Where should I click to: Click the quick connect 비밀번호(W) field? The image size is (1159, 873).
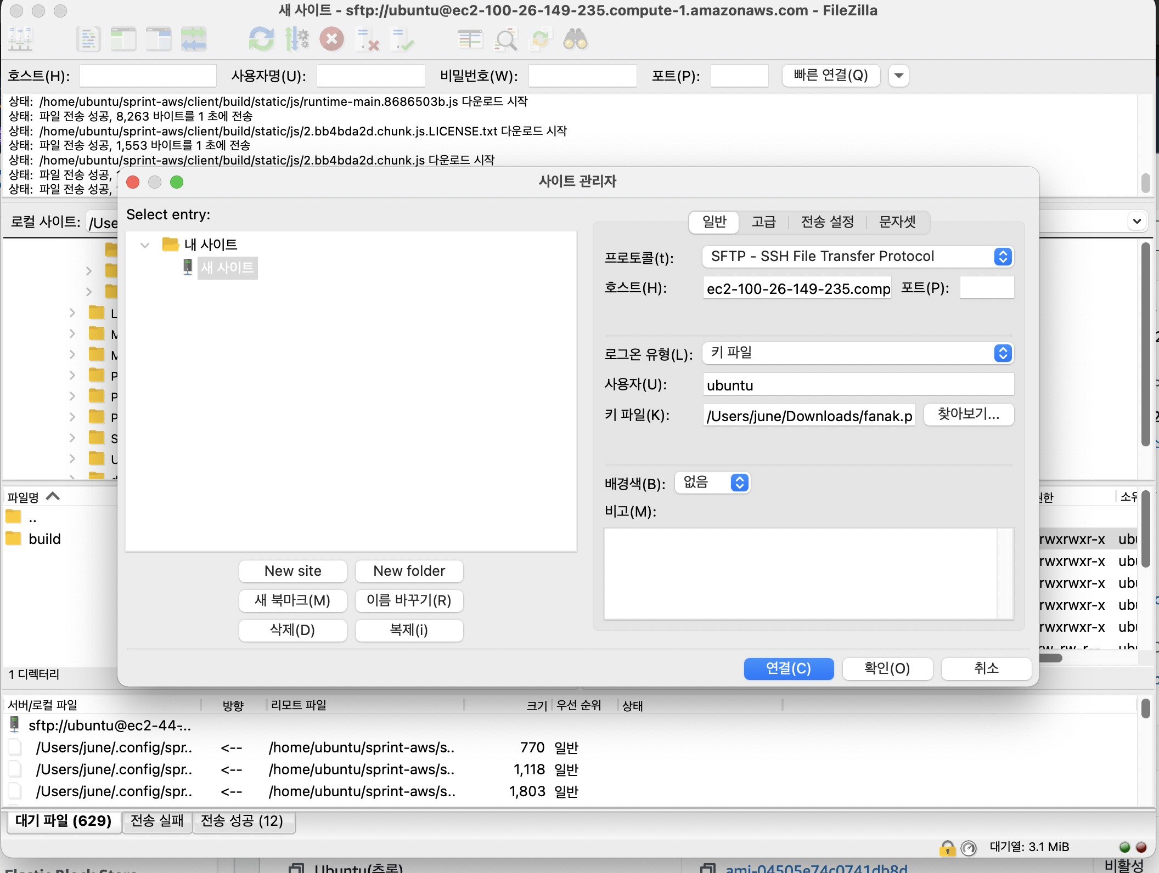(x=583, y=76)
